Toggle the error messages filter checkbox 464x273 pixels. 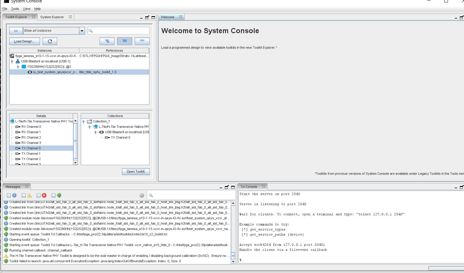coord(38,195)
